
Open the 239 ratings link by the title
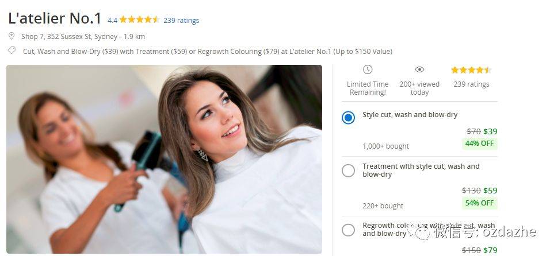(181, 21)
